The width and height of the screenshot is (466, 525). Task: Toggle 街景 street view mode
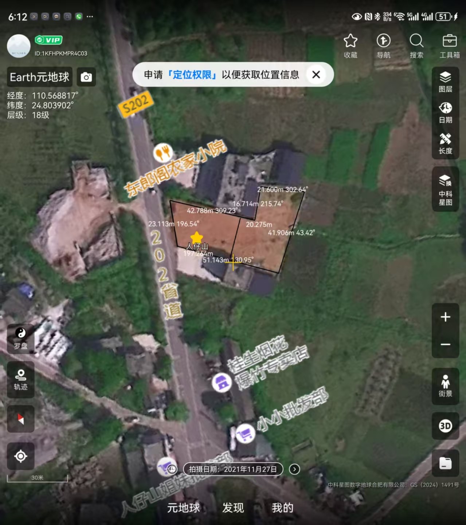click(445, 386)
